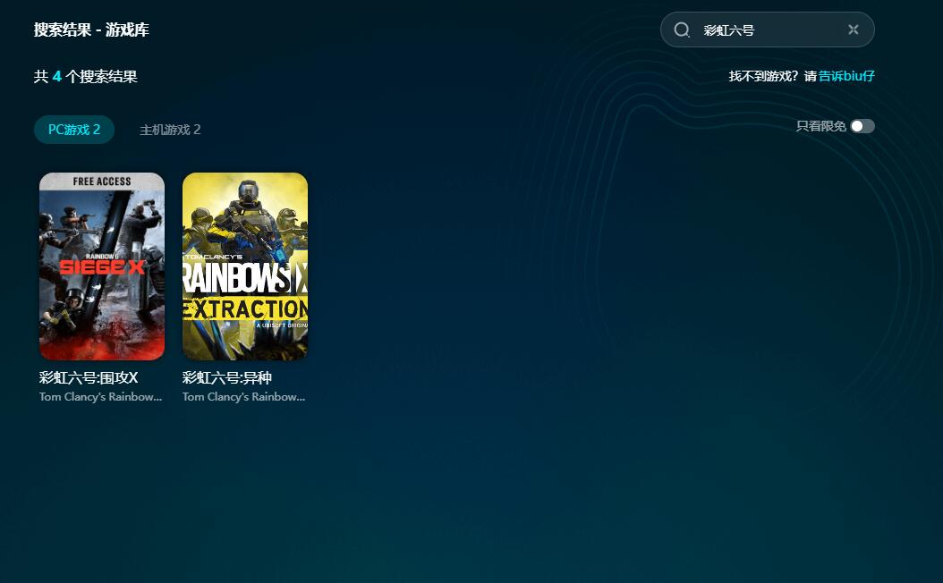Open the 告诉biu仔 link
This screenshot has height=583, width=943.
tap(846, 76)
